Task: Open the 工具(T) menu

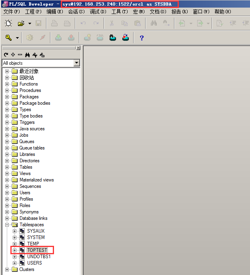Action: pos(120,12)
